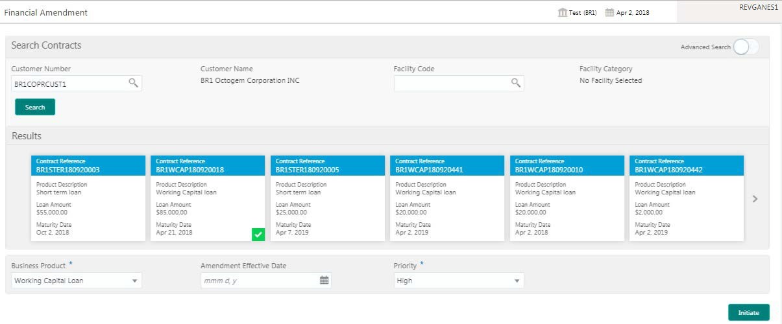Click the customer name BR1 Octogem Corporation INC
This screenshot has height=324, width=782.
(250, 81)
